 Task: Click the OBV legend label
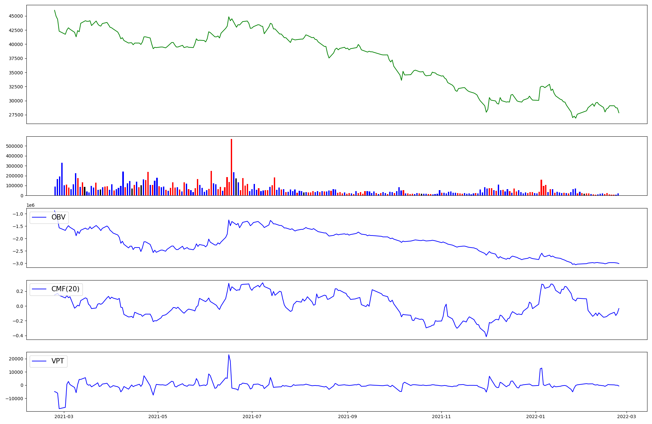pos(58,217)
